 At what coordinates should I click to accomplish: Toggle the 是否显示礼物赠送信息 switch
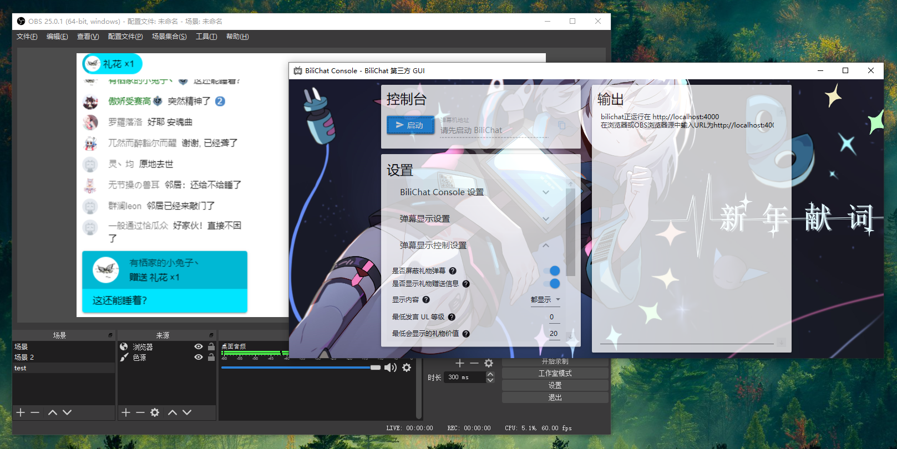coord(552,283)
